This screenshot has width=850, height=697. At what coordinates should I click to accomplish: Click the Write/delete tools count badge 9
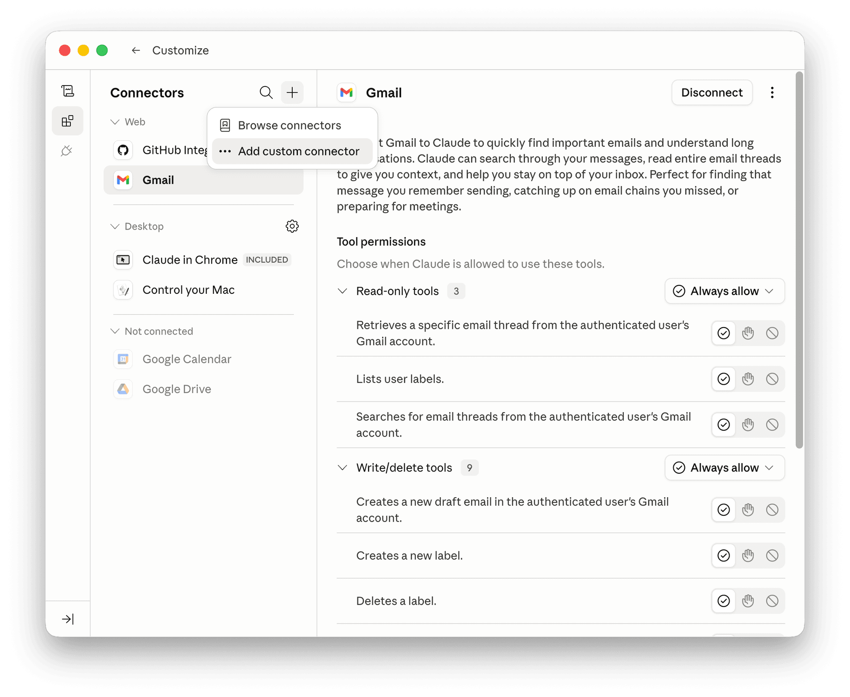[469, 467]
